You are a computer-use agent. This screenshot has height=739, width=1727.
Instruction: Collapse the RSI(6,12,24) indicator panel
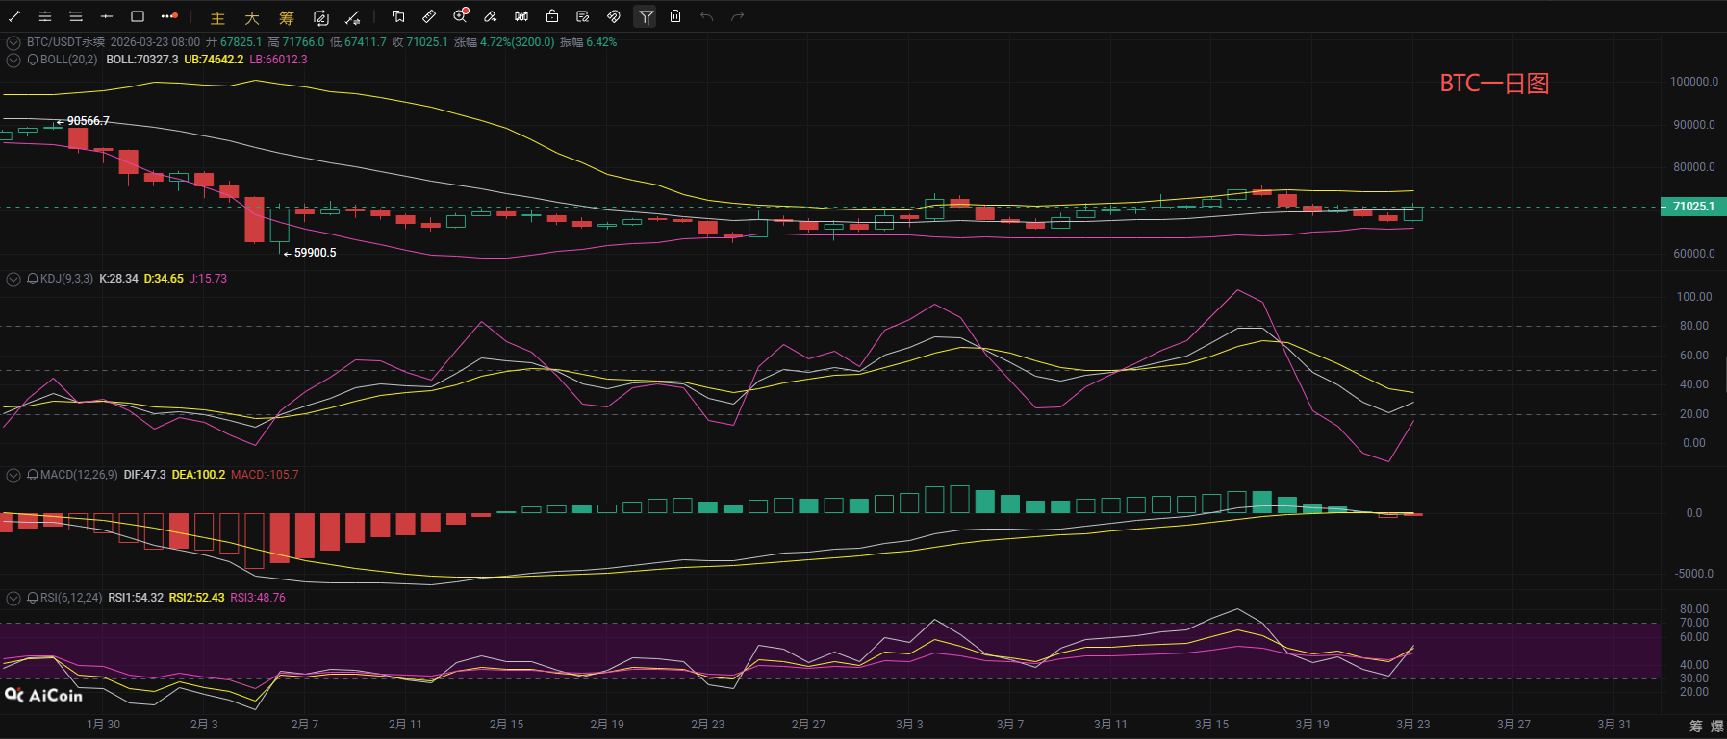[13, 599]
